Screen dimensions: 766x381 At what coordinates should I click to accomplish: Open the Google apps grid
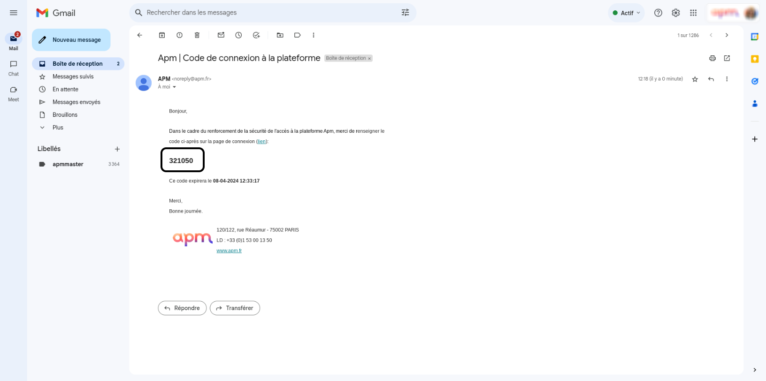[693, 13]
